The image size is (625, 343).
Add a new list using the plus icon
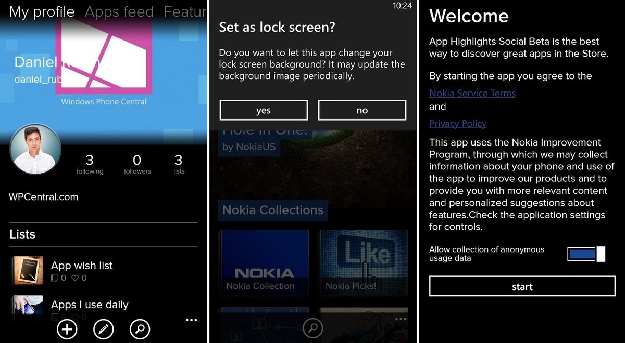click(x=67, y=329)
